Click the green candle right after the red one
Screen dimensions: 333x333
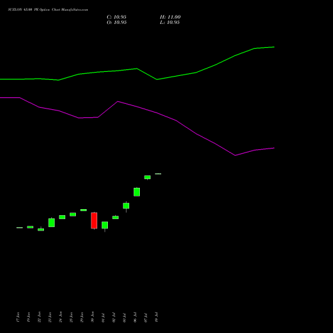coord(105,225)
